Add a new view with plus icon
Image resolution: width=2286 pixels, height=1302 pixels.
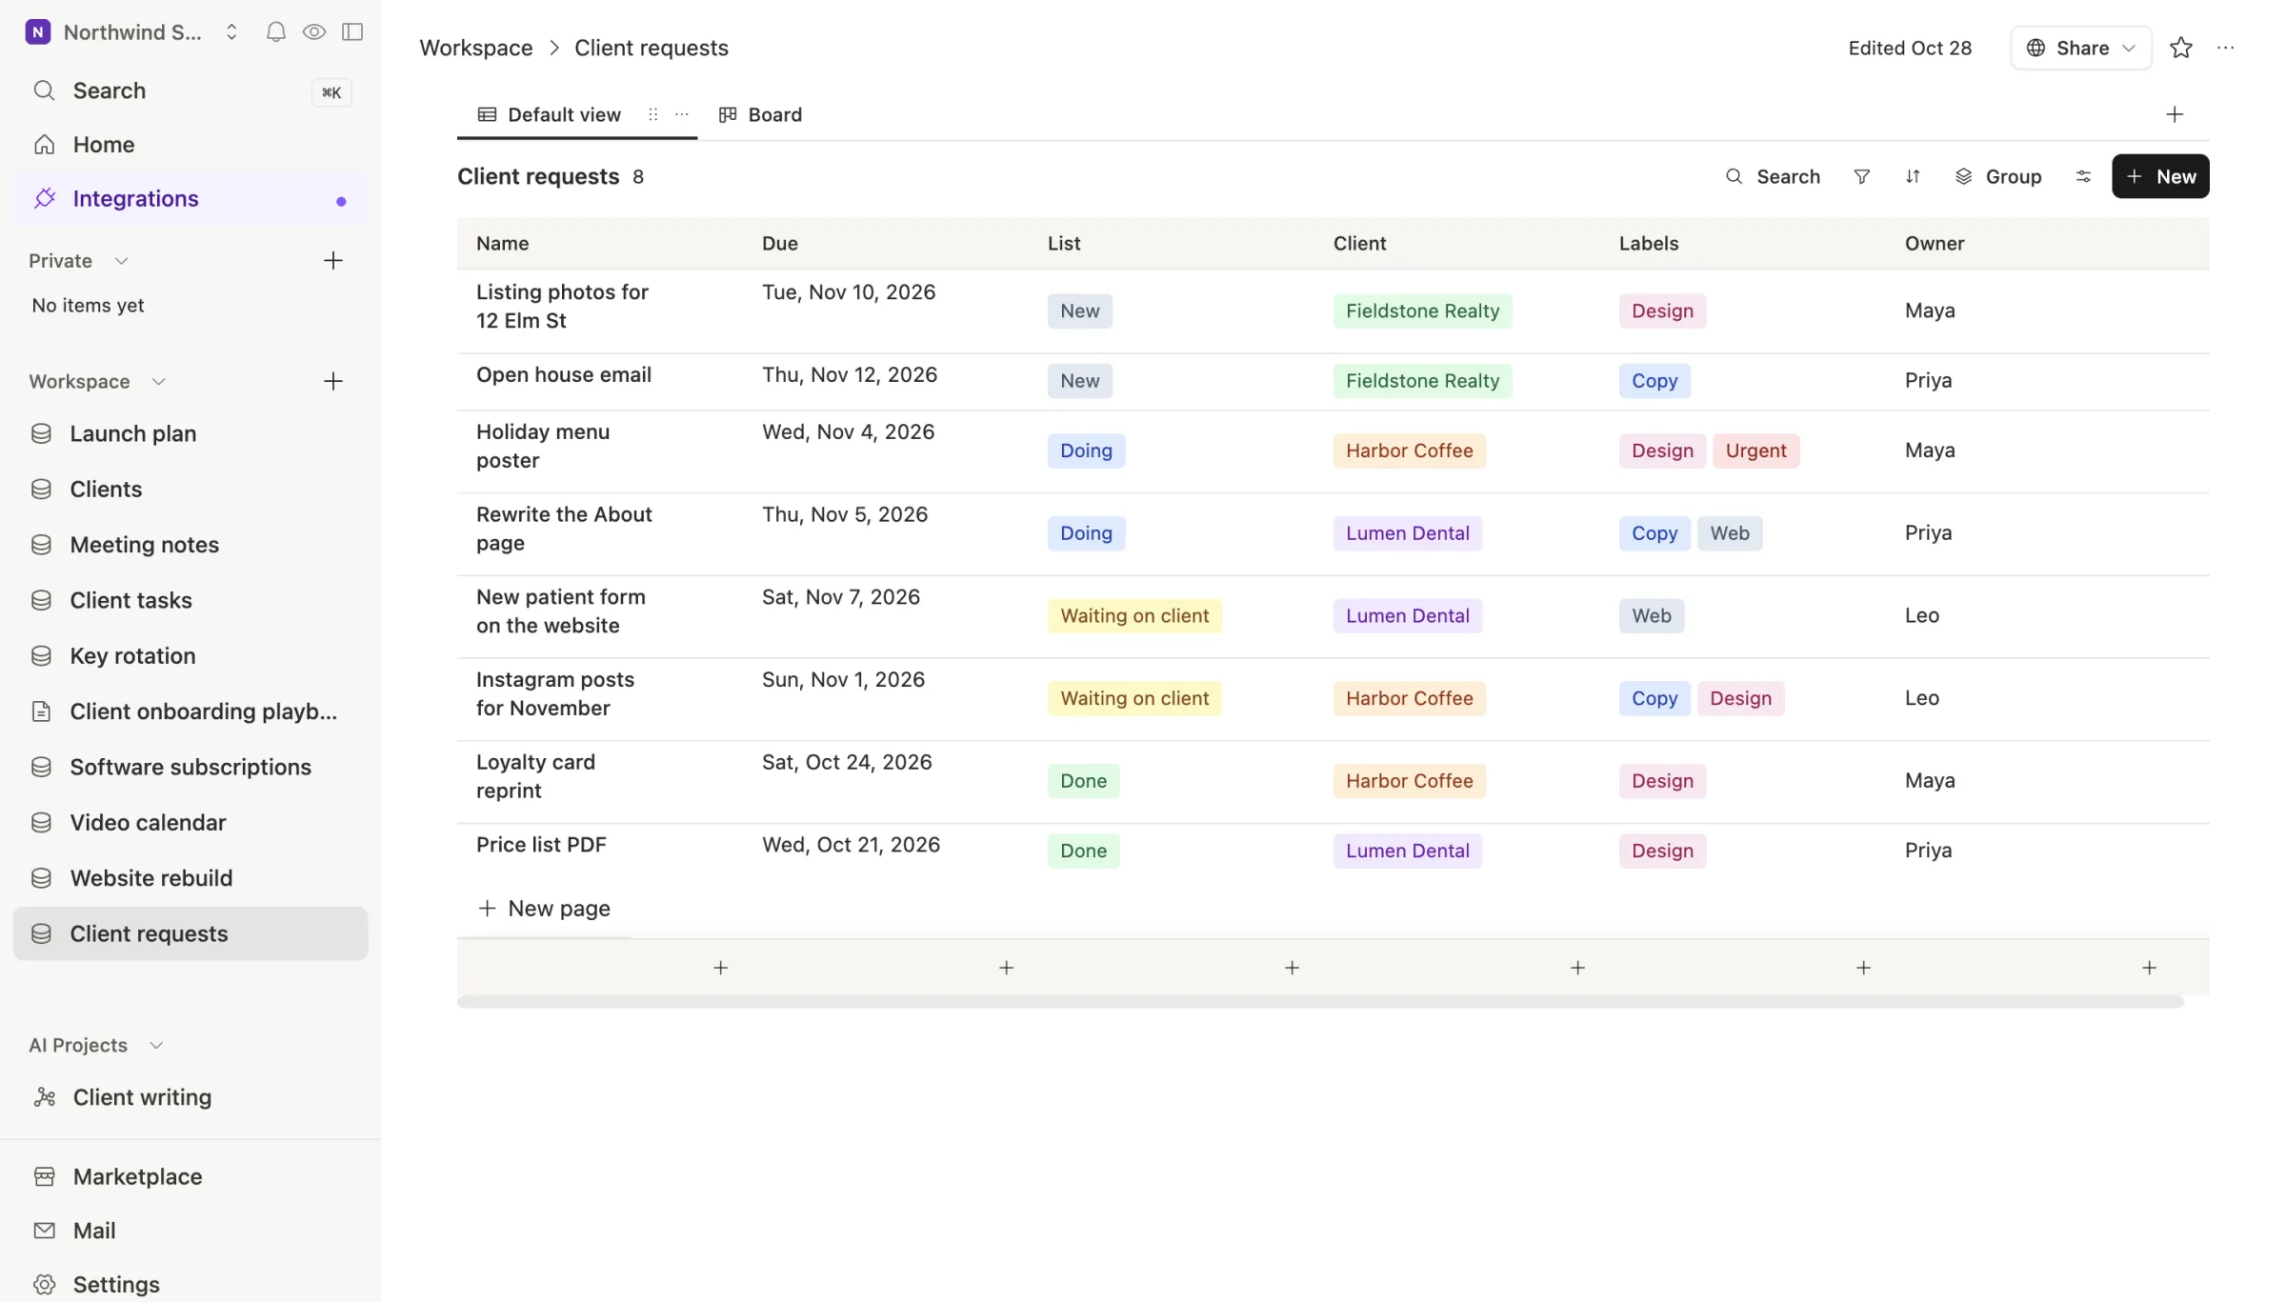2175,115
